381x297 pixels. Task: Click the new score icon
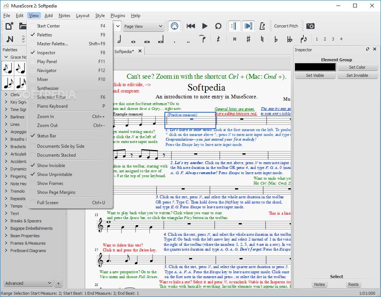[x=10, y=26]
